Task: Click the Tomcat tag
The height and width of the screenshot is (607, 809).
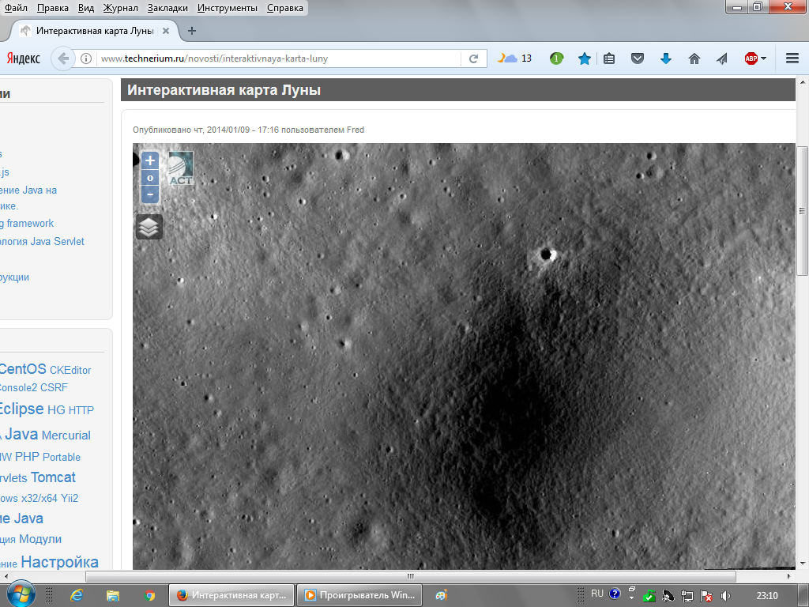Action: point(53,477)
